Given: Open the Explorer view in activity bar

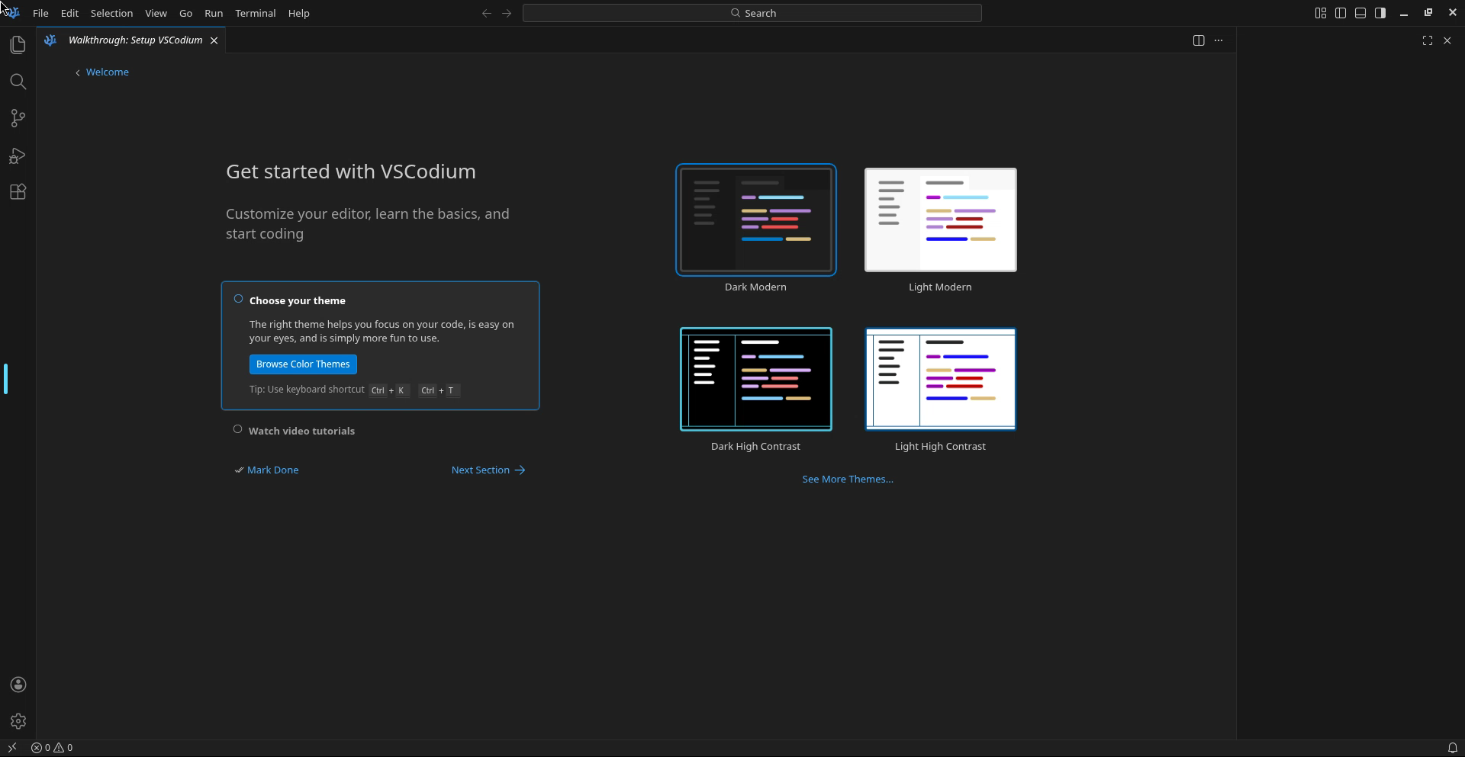Looking at the screenshot, I should [x=18, y=45].
